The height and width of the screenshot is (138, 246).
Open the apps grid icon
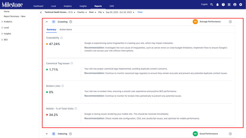click(229, 5)
